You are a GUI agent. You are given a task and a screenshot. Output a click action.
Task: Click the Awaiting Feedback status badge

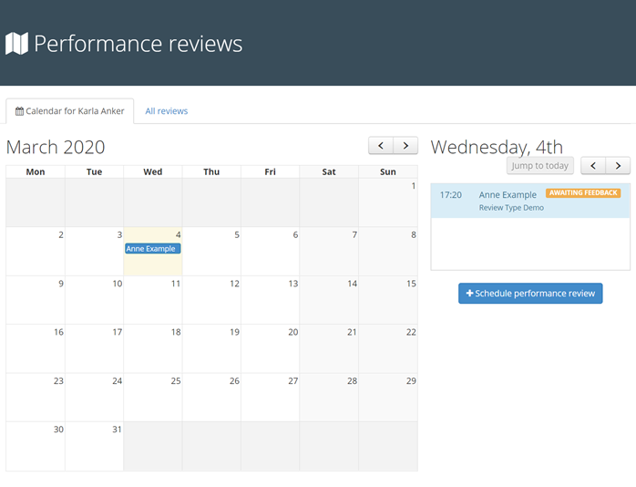(x=583, y=193)
